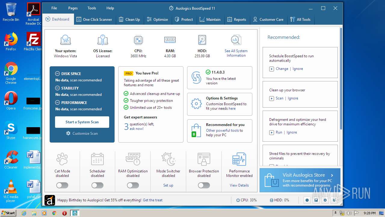Click the Recommended for you shopping bag icon

coord(196,131)
